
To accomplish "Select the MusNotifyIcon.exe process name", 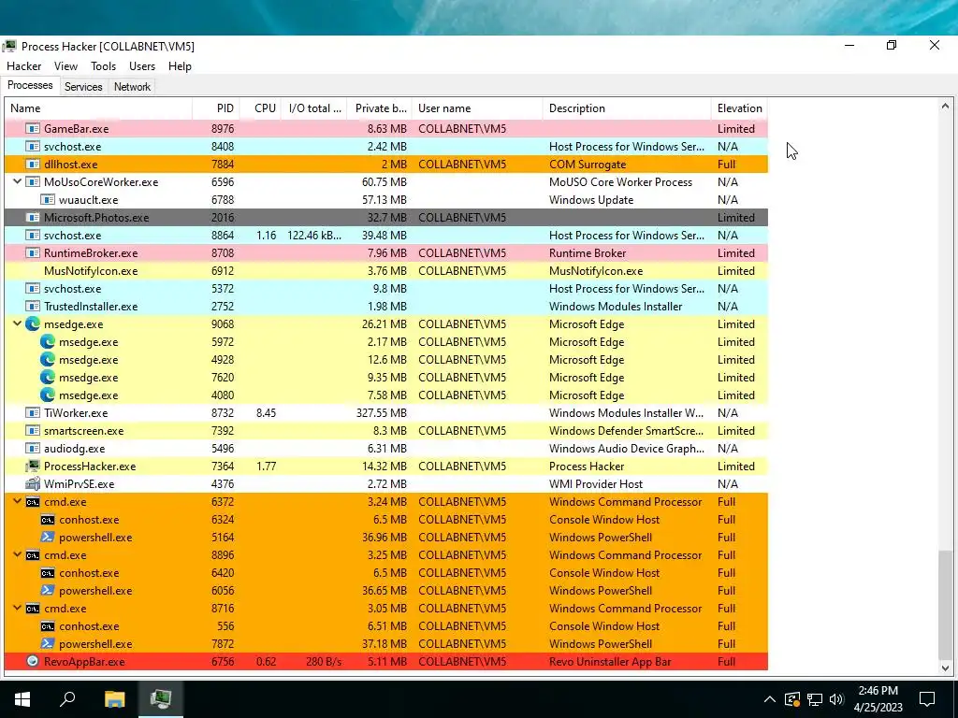I will click(x=91, y=271).
